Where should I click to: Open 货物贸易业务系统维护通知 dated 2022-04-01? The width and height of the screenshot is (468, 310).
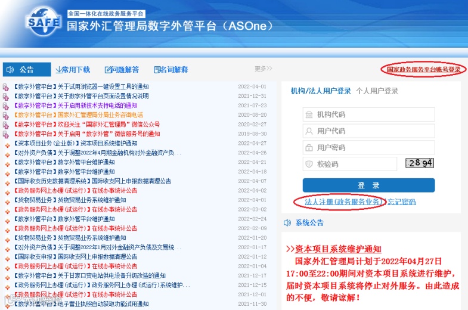(70, 200)
